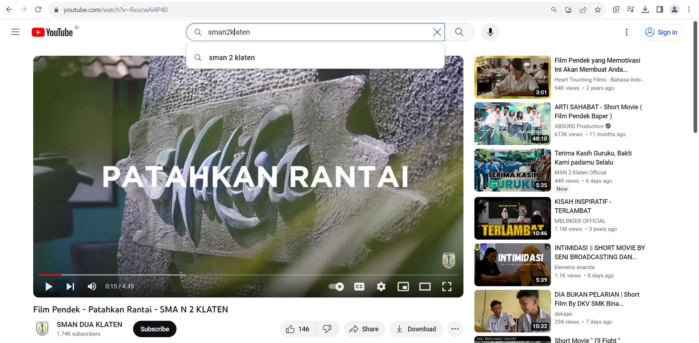The height and width of the screenshot is (343, 699).
Task: Click the Sign in button
Action: coord(661,32)
